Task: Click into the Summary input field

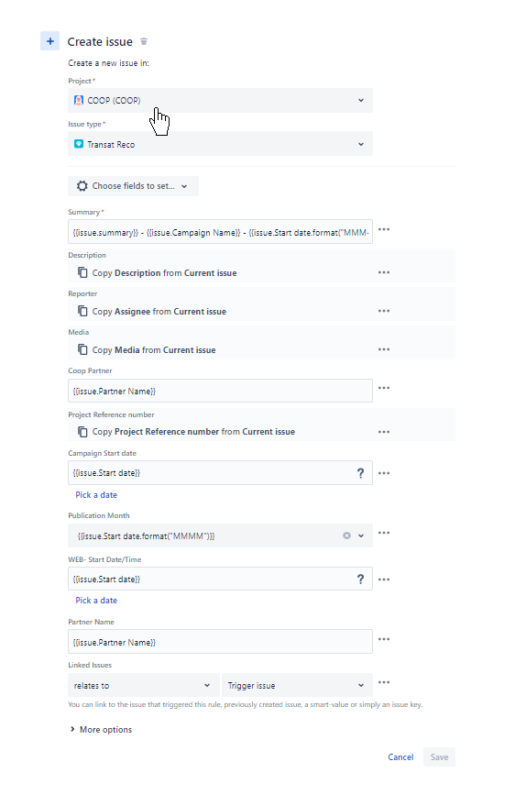Action: tap(220, 232)
